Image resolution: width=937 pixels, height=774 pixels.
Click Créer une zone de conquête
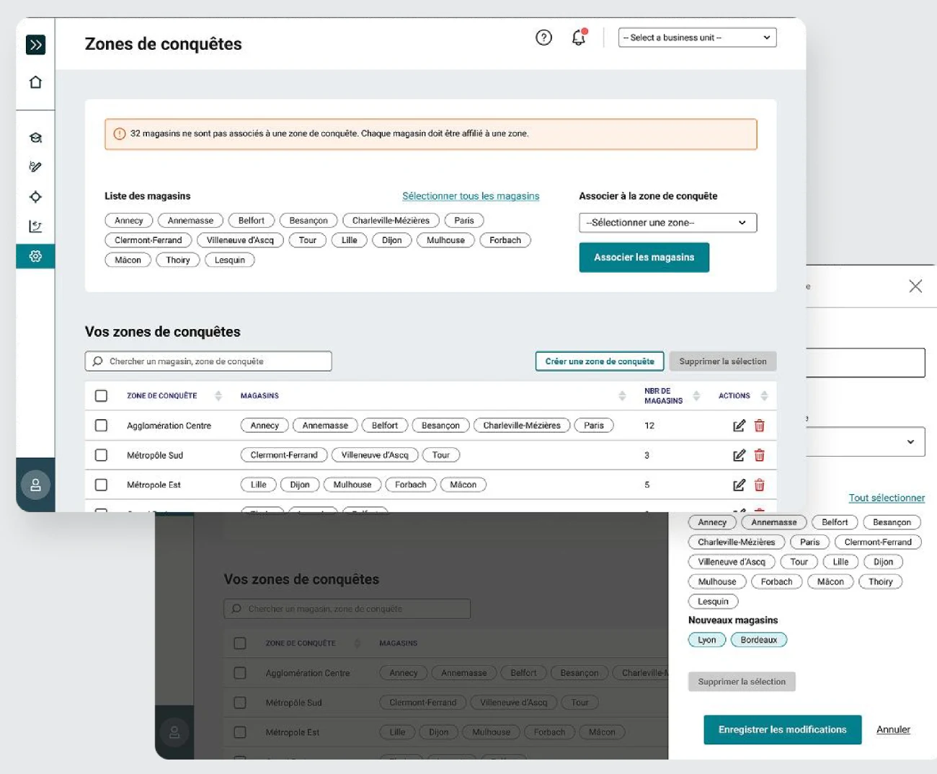point(600,361)
